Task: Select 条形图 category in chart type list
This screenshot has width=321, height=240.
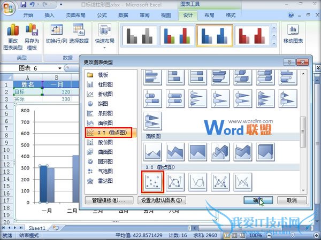Action: tap(111, 113)
